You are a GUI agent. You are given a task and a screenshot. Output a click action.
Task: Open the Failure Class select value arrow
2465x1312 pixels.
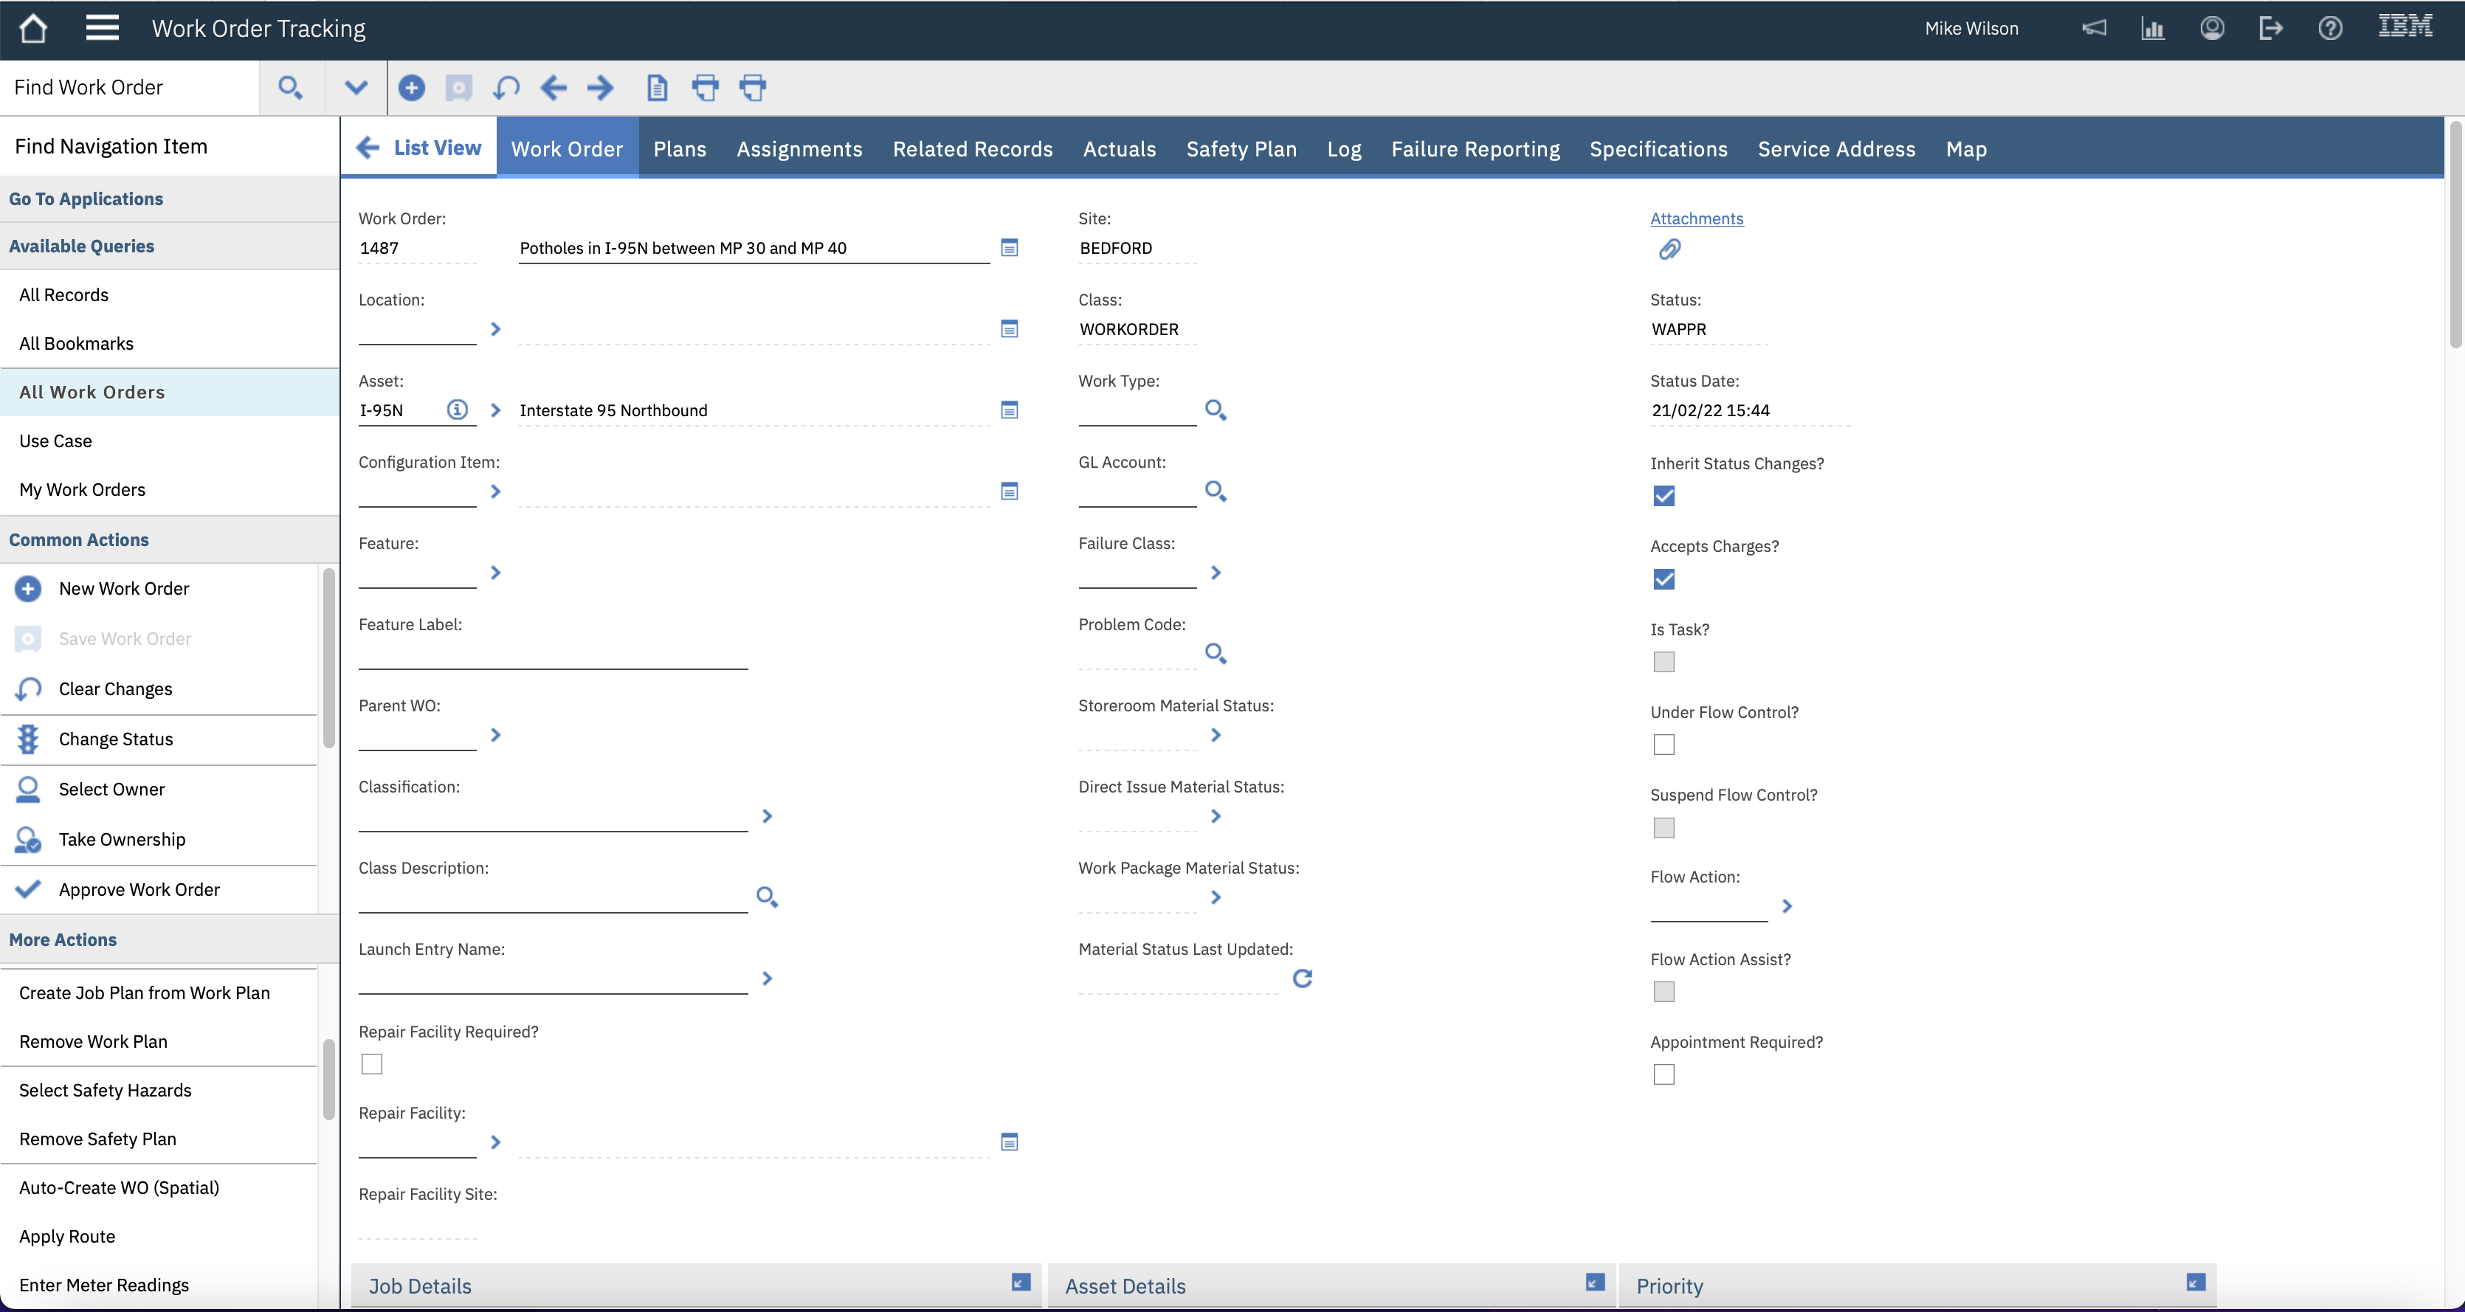(x=1216, y=573)
